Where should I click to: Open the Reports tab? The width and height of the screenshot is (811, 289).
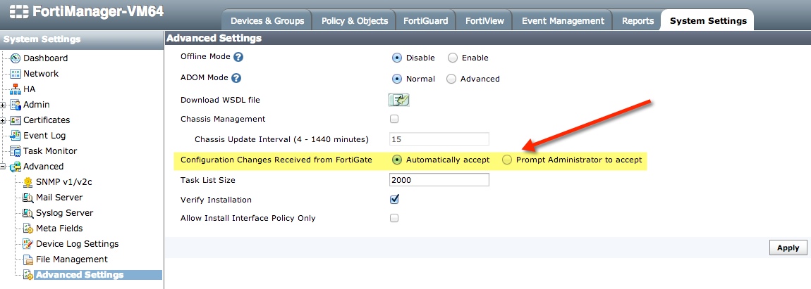(638, 20)
